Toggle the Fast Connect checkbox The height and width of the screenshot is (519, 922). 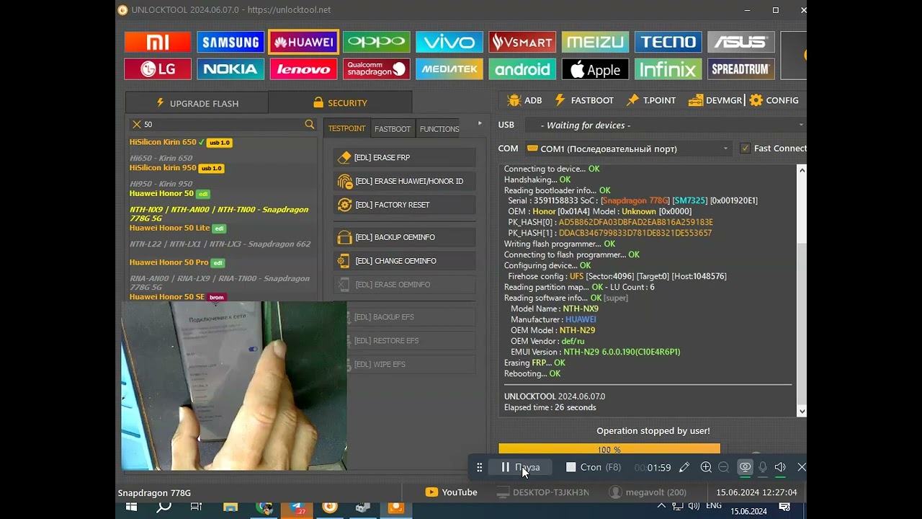[x=745, y=148]
